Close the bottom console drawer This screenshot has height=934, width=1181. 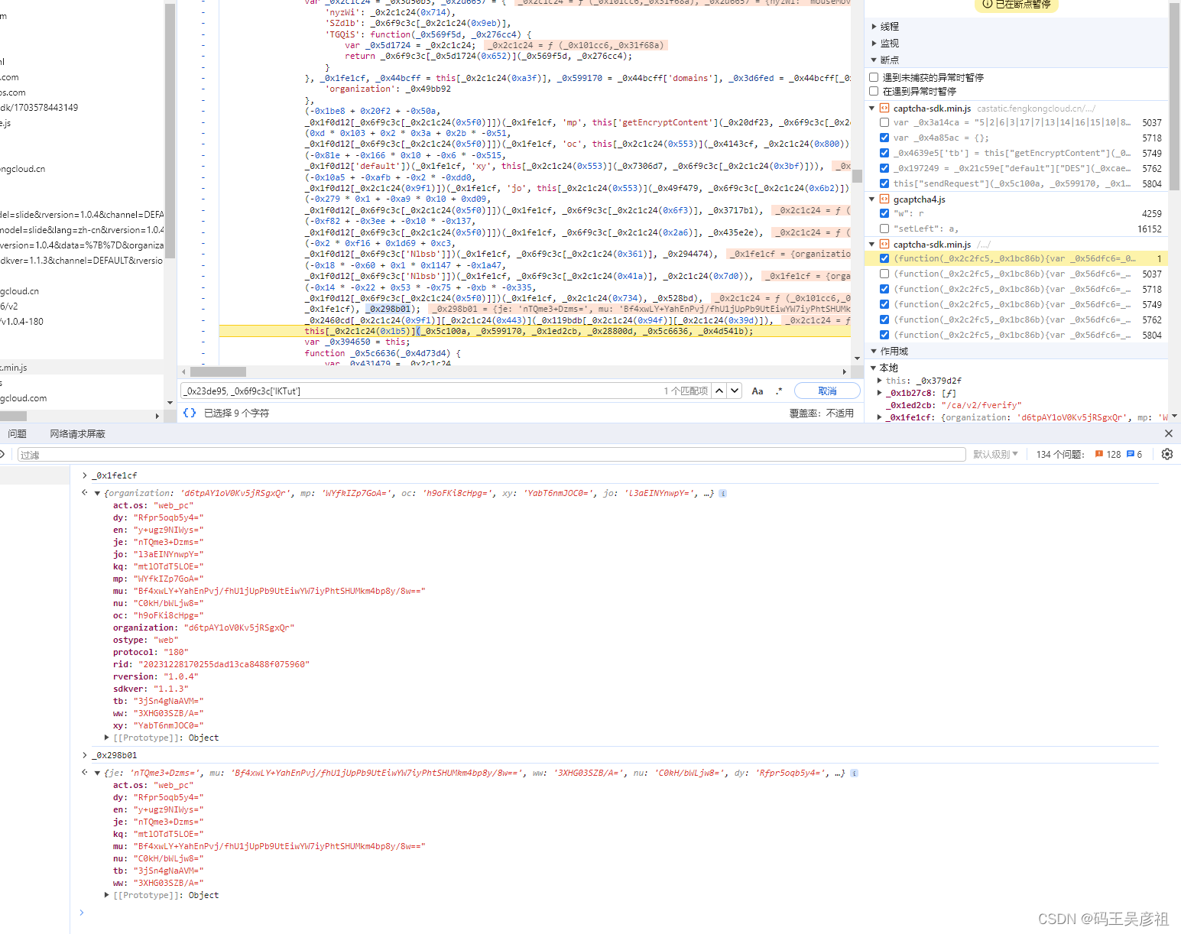1168,433
